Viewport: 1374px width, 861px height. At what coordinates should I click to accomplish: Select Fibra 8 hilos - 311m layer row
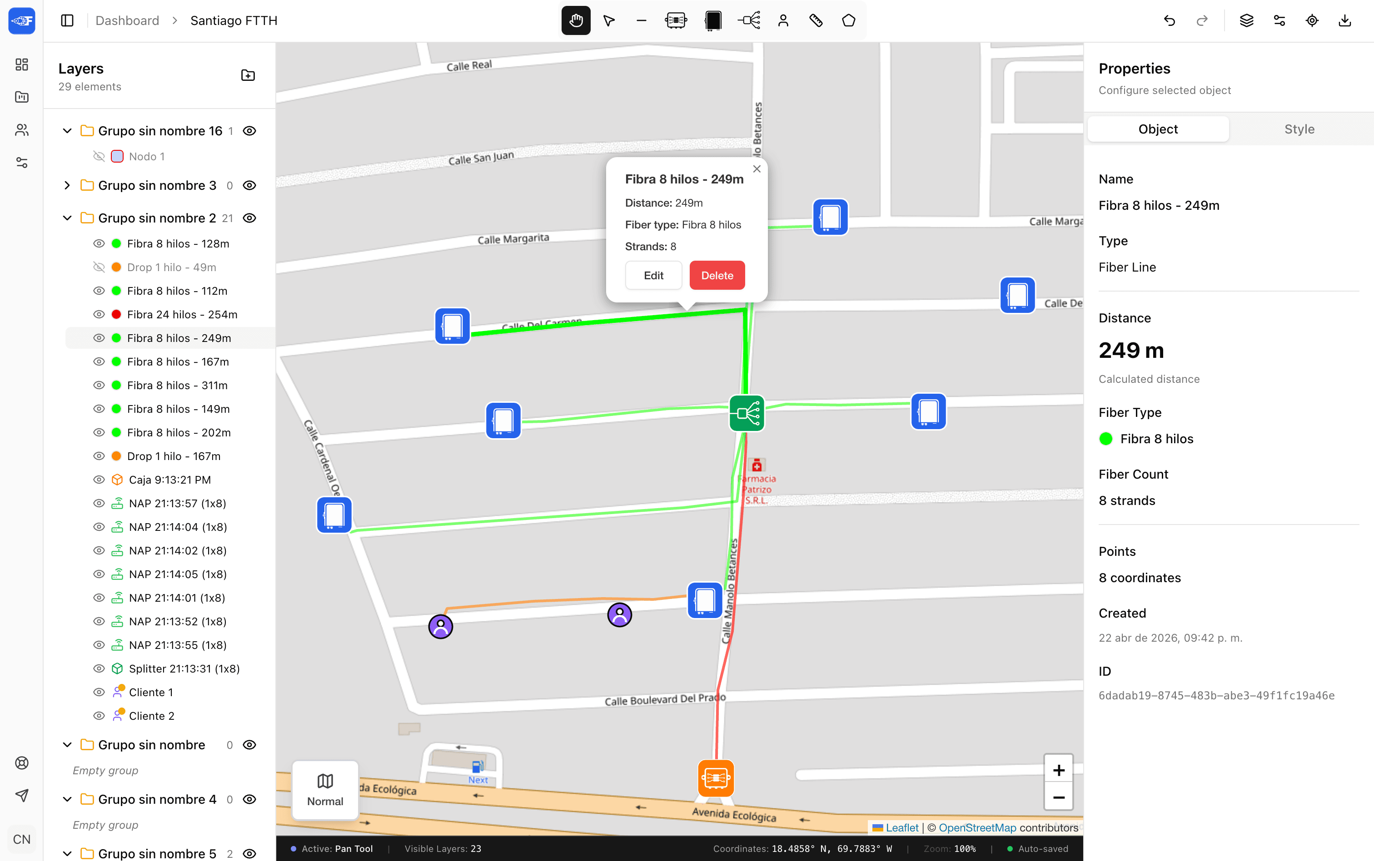[170, 386]
